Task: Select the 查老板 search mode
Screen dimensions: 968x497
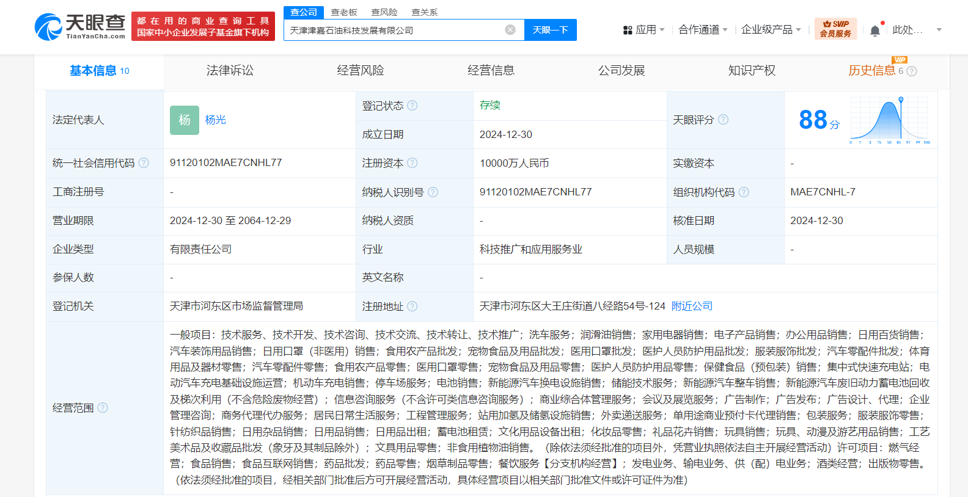Action: (x=344, y=12)
